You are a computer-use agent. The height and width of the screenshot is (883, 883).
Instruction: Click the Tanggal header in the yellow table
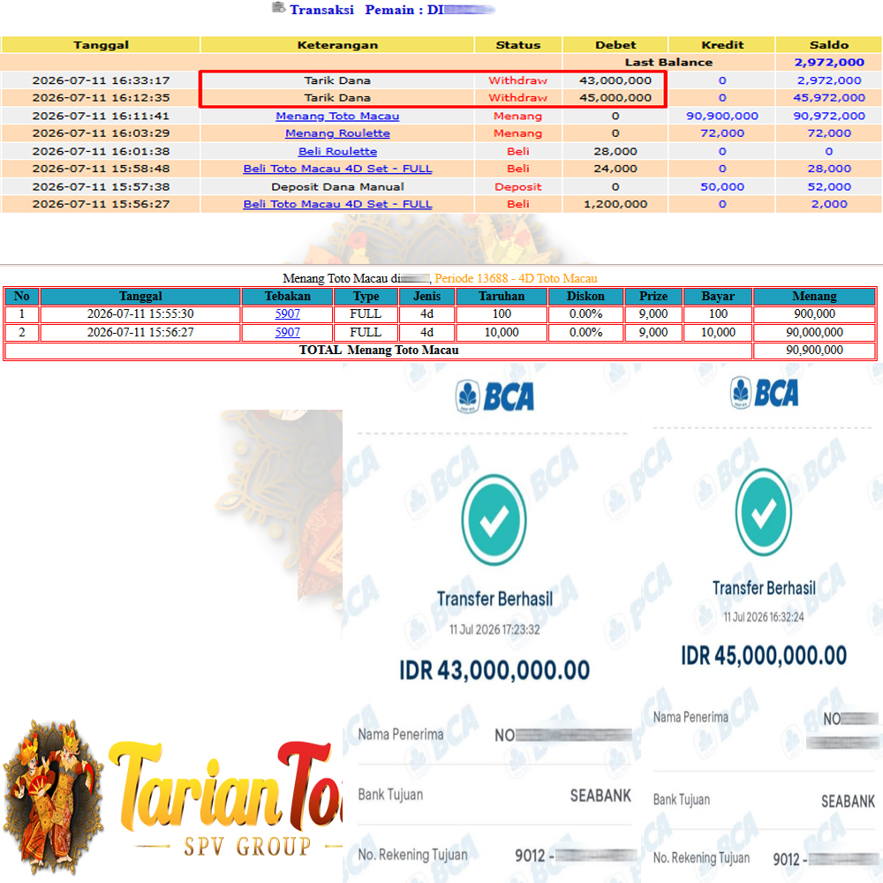(101, 45)
